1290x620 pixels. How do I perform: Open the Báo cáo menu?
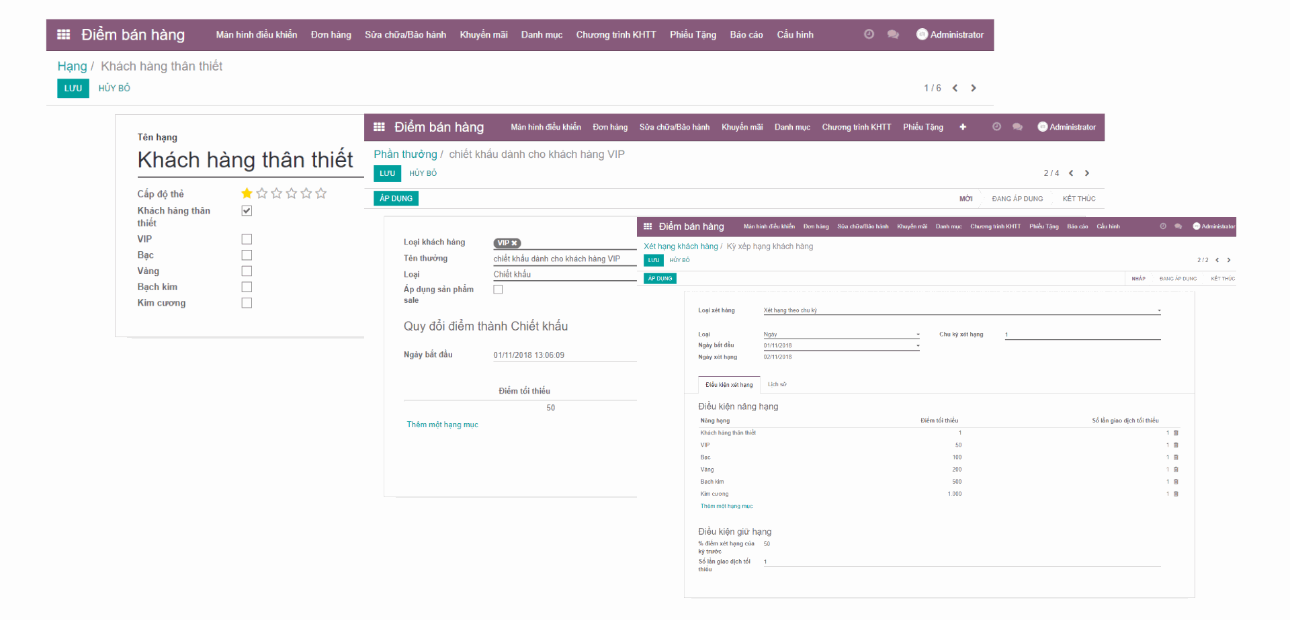pos(746,34)
